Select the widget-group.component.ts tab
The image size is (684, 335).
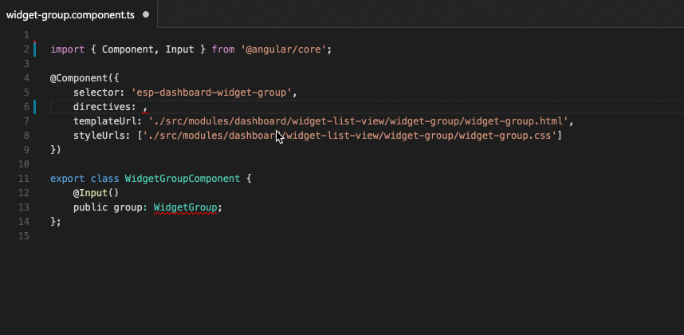78,14
